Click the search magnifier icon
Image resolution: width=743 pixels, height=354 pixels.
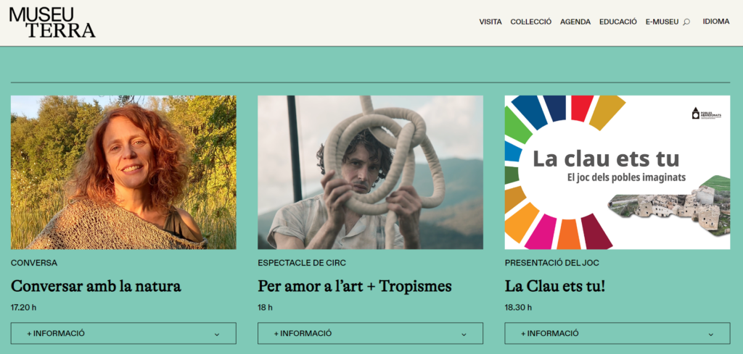click(x=686, y=22)
